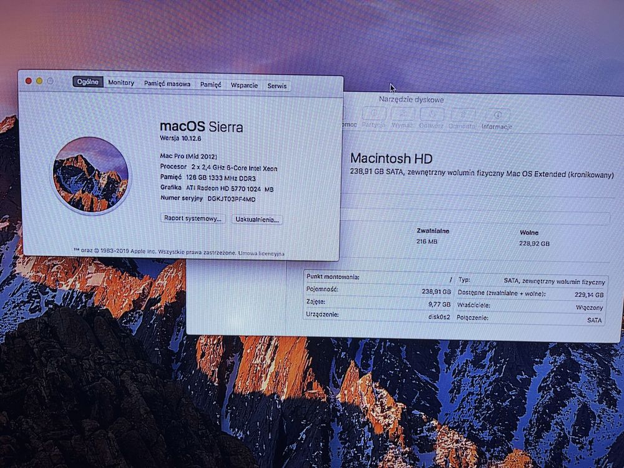Open the Umowa licencyjna link
The width and height of the screenshot is (624, 468).
coord(261,253)
